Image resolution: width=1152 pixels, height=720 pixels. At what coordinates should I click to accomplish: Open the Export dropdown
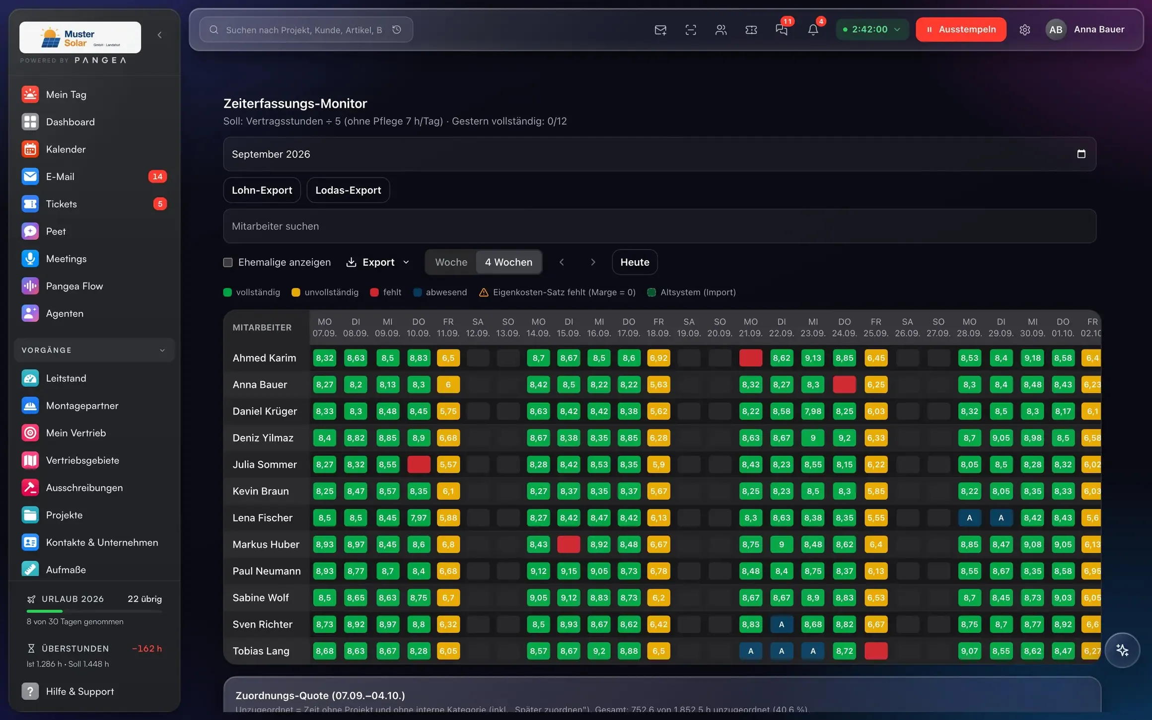[378, 262]
